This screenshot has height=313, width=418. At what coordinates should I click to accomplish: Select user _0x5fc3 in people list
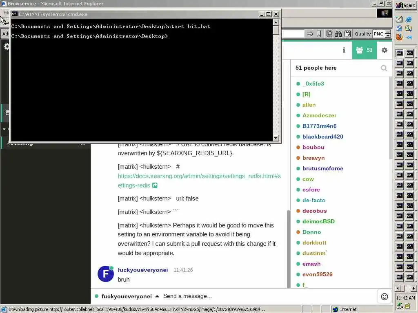point(313,84)
